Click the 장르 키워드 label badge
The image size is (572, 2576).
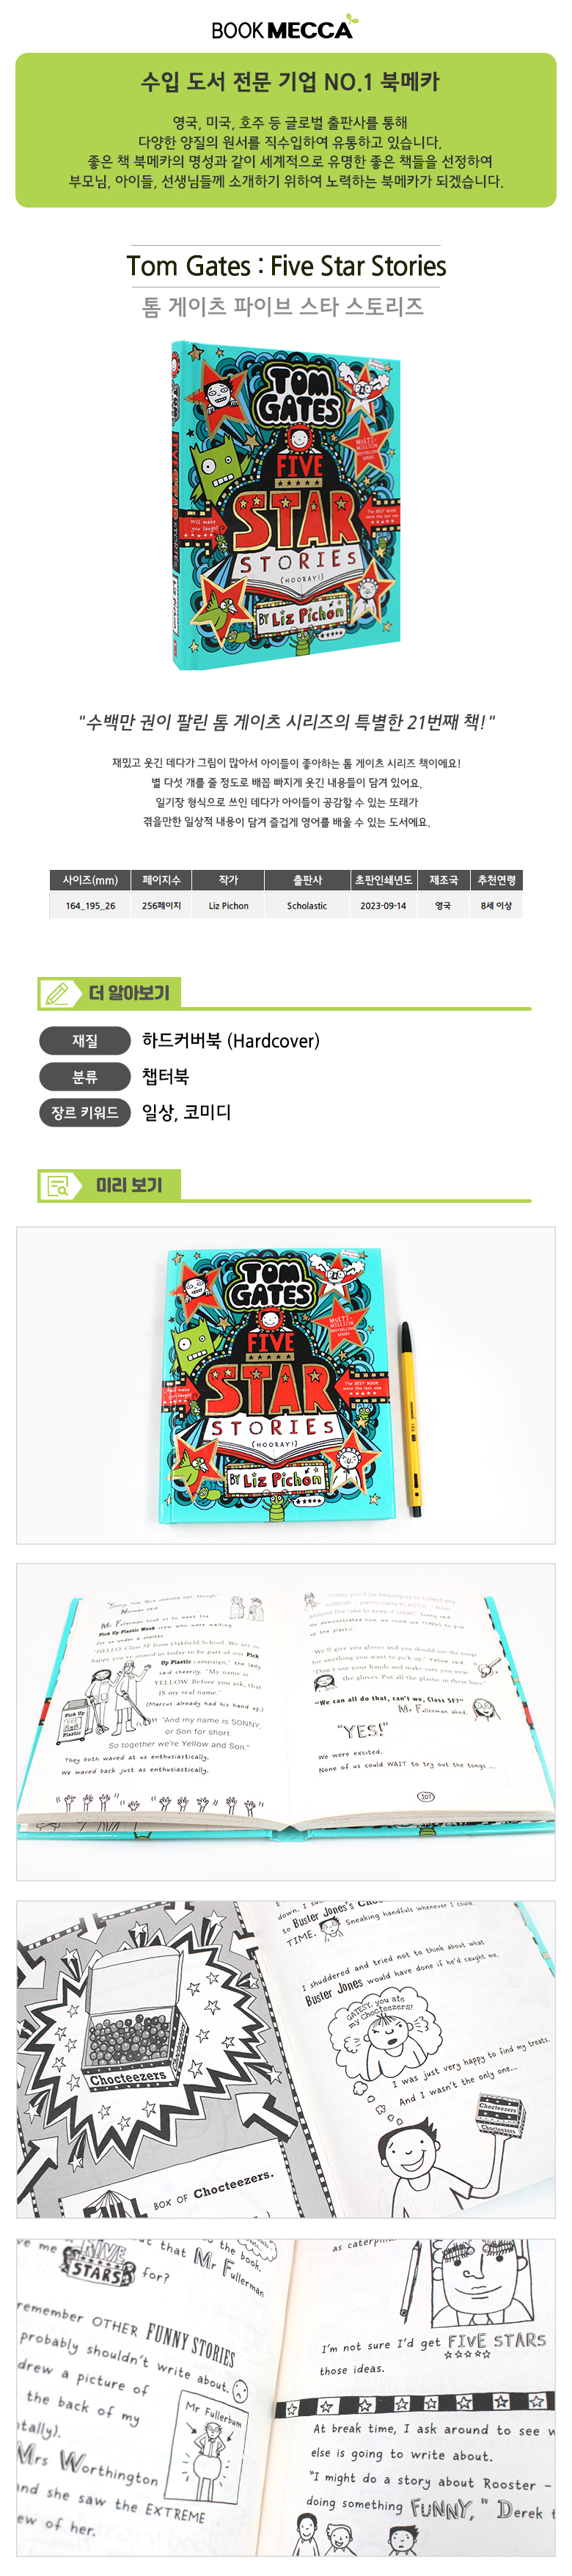(85, 1112)
